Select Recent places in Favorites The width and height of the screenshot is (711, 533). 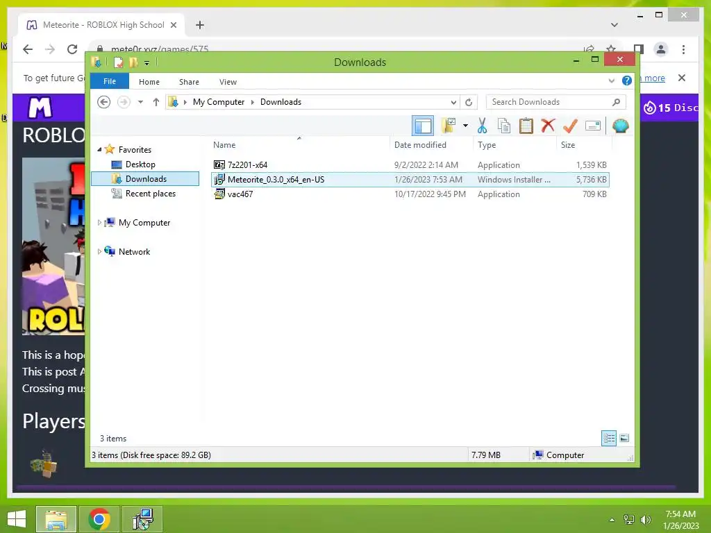[x=150, y=194]
